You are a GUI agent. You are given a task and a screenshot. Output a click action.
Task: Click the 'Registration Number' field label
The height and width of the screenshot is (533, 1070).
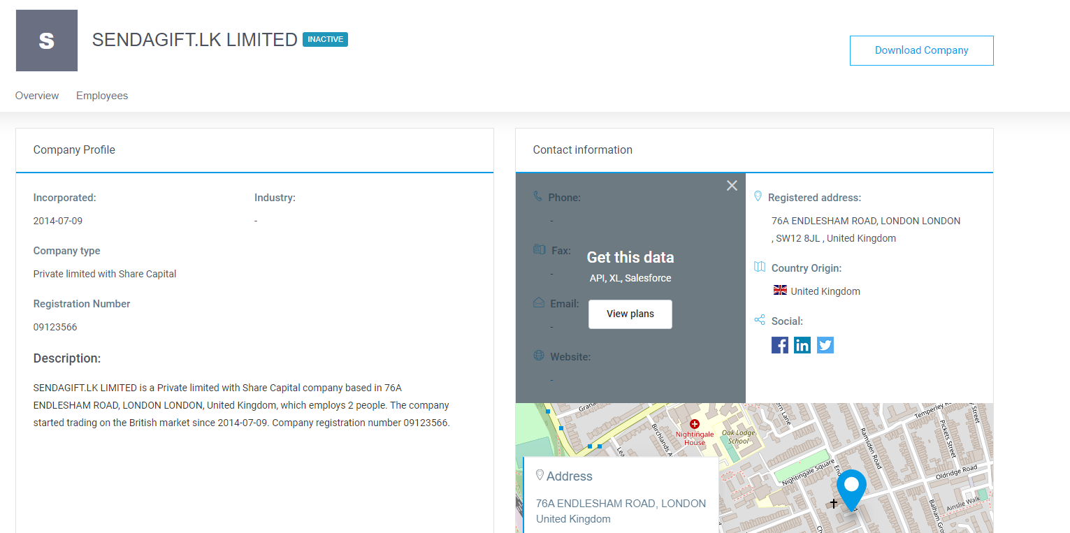pyautogui.click(x=82, y=304)
